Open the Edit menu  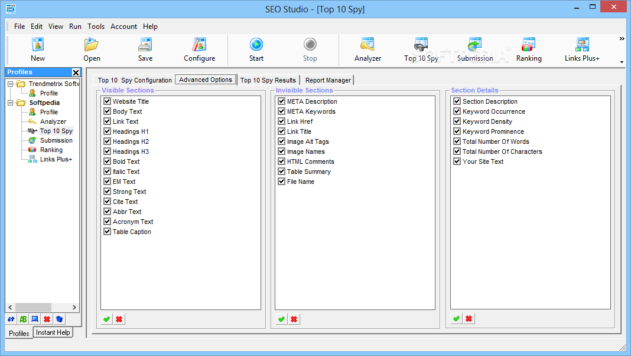pos(37,27)
